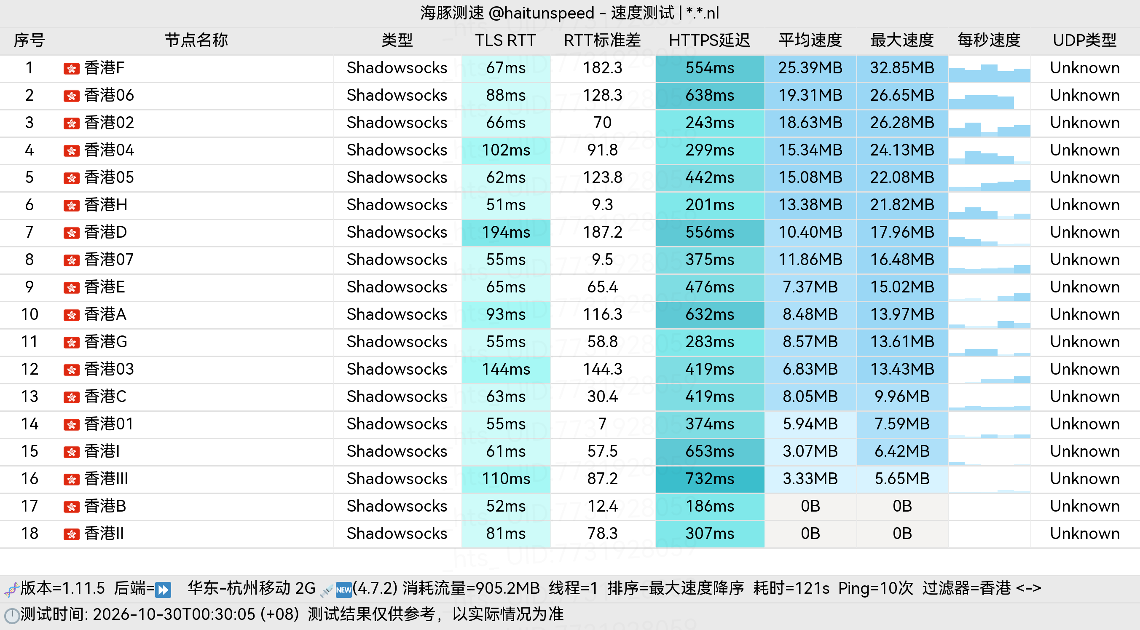1140x630 pixels.
Task: Click the 186ms latency cell for 香港B
Action: tap(710, 506)
